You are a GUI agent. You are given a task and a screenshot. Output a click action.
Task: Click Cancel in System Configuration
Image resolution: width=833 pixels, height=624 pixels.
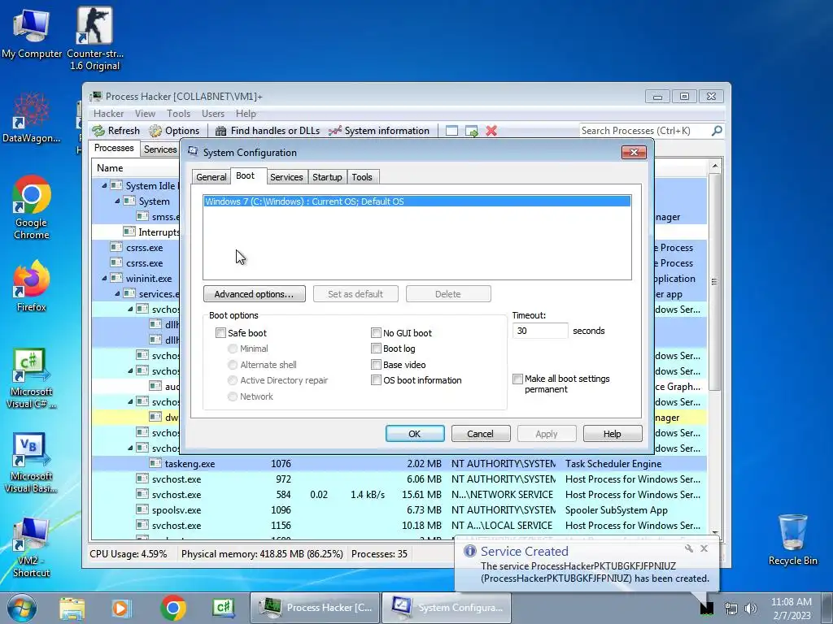pyautogui.click(x=480, y=434)
